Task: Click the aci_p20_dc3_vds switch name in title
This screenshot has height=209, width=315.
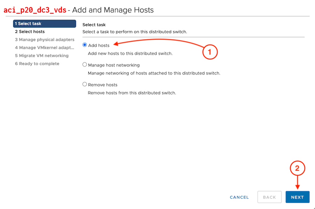Action: (35, 10)
